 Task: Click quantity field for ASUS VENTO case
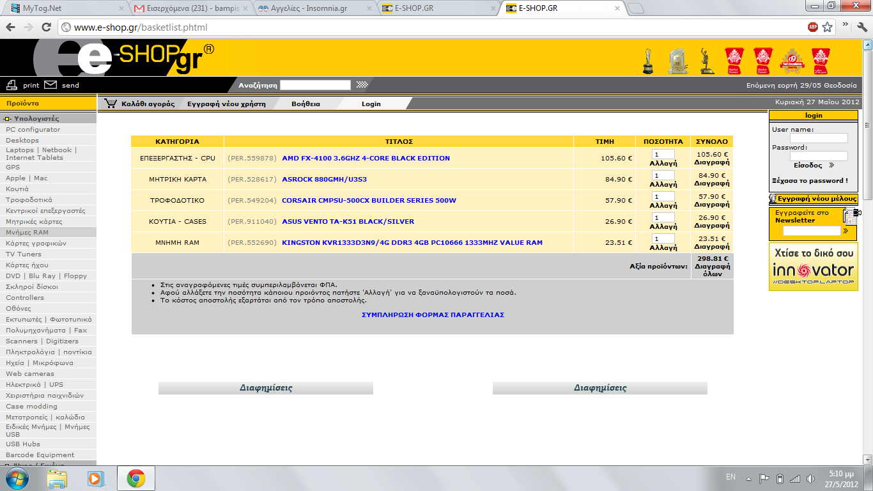pos(663,217)
